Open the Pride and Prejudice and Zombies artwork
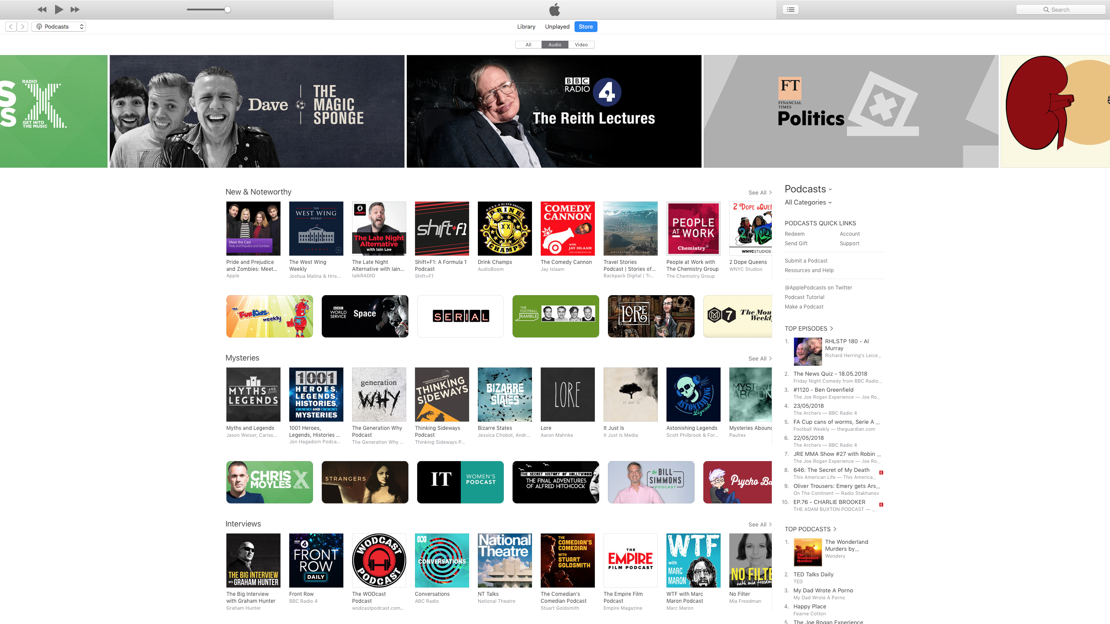 point(253,228)
